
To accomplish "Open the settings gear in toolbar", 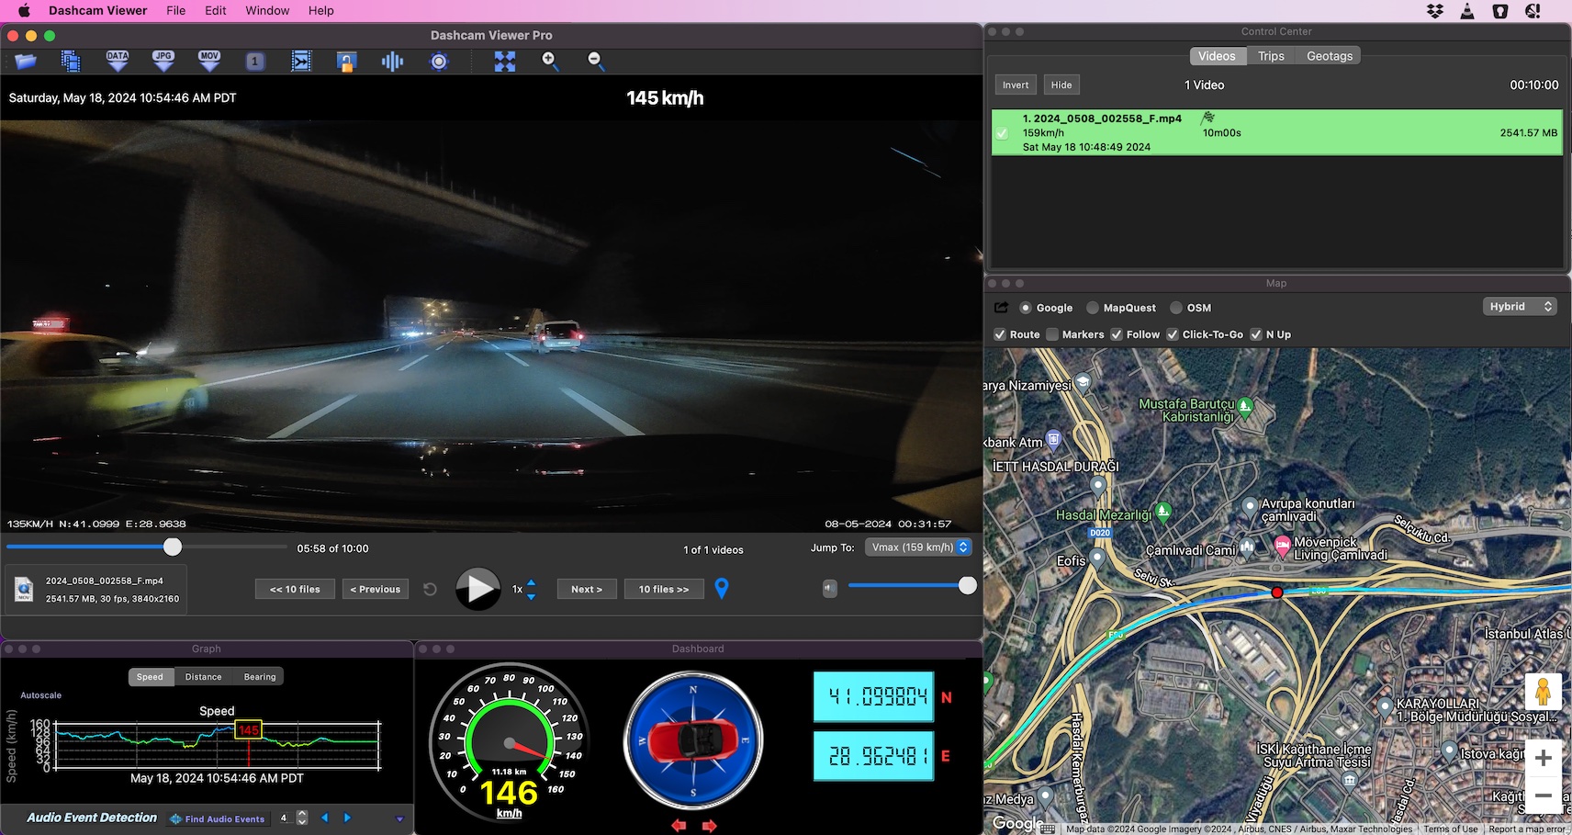I will 439,62.
